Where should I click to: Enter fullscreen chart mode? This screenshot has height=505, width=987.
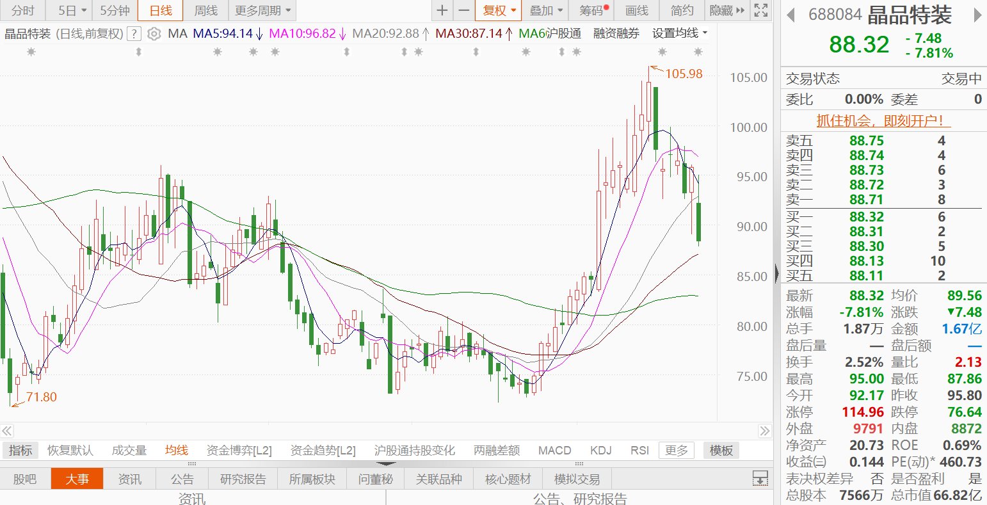coord(760,10)
